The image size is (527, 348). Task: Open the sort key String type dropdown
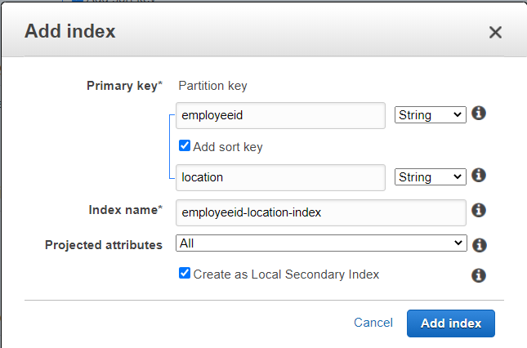[430, 177]
